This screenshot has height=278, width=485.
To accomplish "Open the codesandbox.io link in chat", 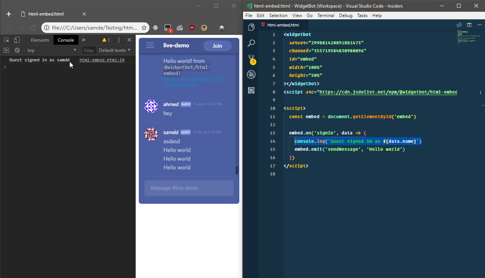I will coord(194,82).
